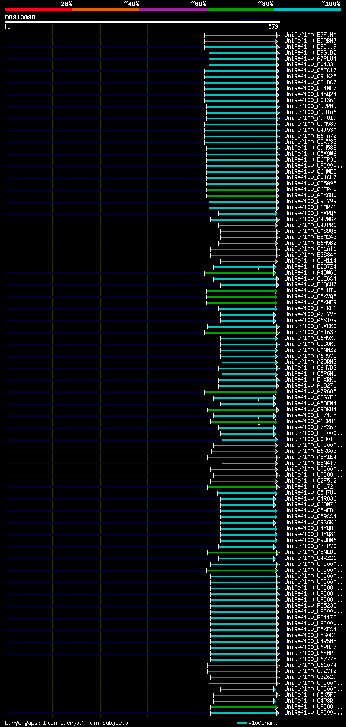The image size is (346, 727).
Task: Open hit UniRef100_B3S840
Action: (310, 255)
